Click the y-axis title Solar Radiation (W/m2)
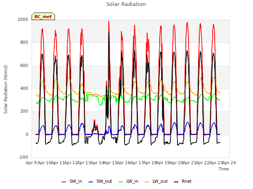The width and height of the screenshot is (253, 189). click(x=6, y=89)
